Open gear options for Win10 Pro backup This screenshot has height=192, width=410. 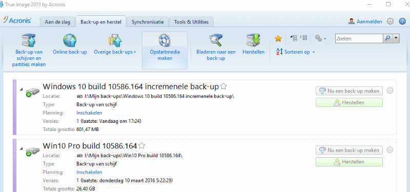pos(389,150)
